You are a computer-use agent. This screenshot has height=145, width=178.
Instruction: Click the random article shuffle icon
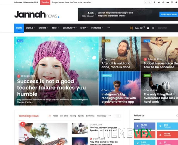[153, 28]
